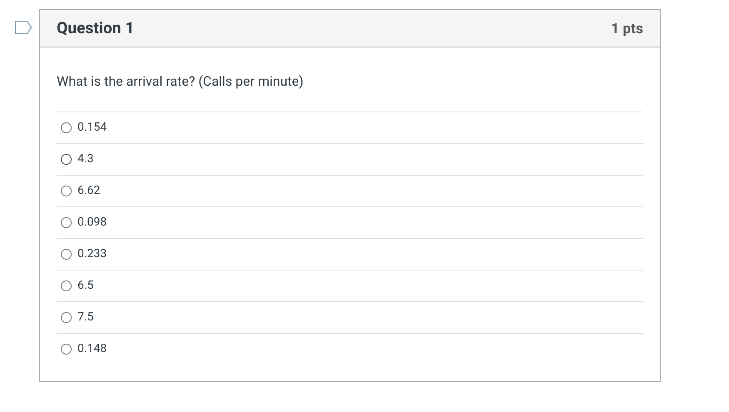Select the 0.148 answer option
This screenshot has width=729, height=412.
pyautogui.click(x=66, y=349)
